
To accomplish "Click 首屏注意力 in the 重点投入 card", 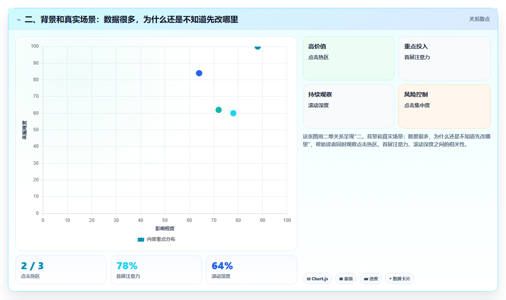I will [x=417, y=57].
